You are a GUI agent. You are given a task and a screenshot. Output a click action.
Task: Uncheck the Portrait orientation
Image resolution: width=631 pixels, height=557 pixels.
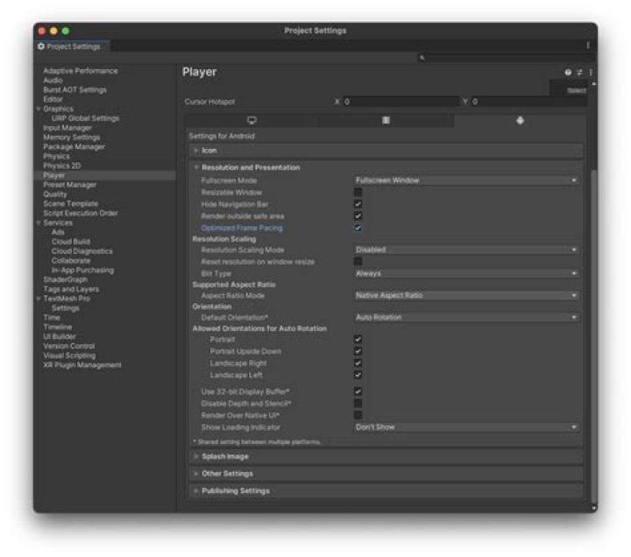358,340
